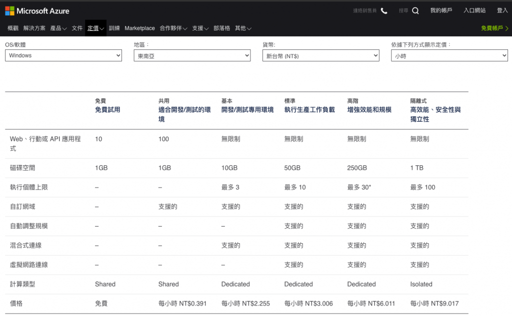Viewport: 512px width, 316px height.
Task: Open the 文件 nav item
Action: tap(77, 28)
